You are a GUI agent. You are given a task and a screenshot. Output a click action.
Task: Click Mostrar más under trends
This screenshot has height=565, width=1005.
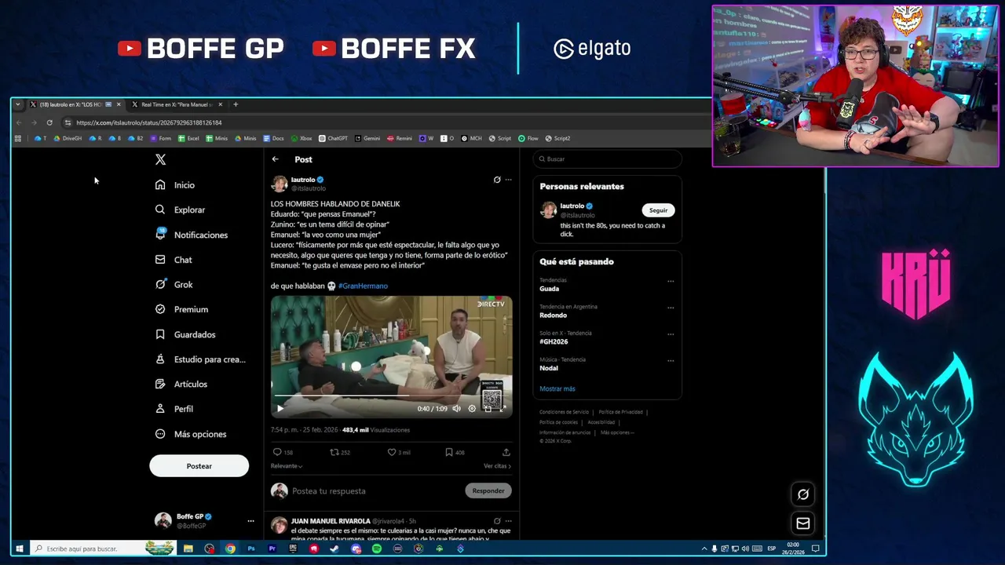(557, 388)
